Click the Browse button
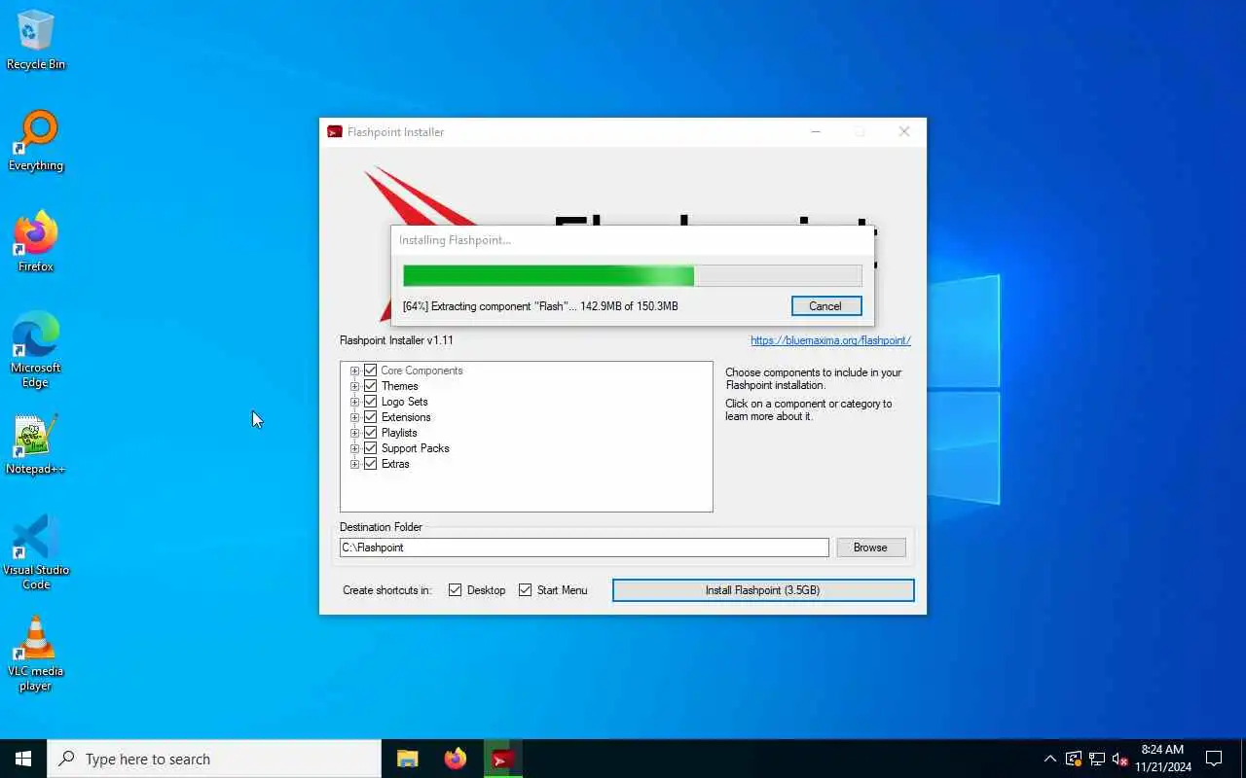The image size is (1246, 778). click(870, 548)
